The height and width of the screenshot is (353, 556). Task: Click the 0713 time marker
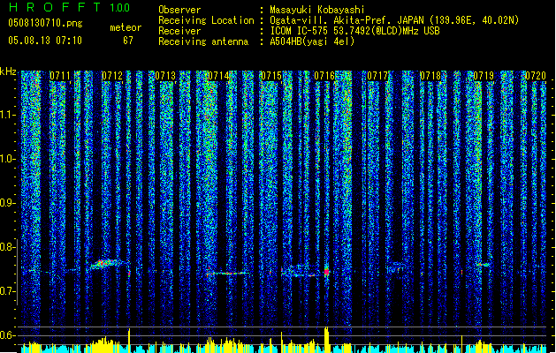[x=165, y=76]
